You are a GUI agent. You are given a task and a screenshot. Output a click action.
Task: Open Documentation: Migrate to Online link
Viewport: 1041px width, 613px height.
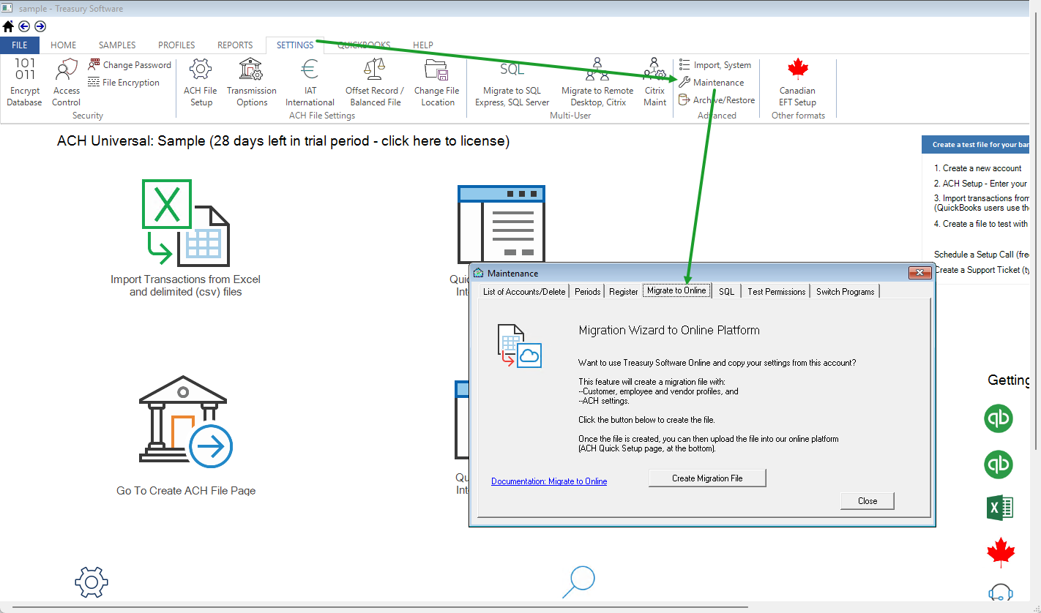click(x=549, y=481)
